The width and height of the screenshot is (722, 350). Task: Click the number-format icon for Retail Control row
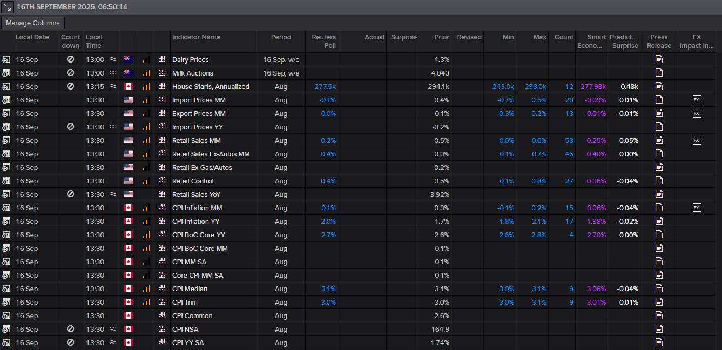point(163,181)
